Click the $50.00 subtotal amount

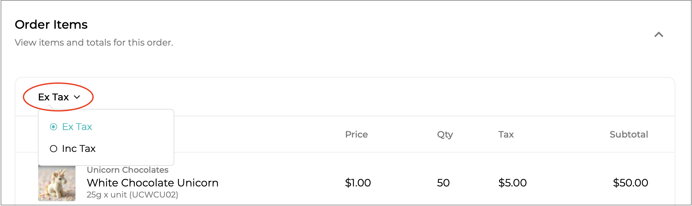coord(630,183)
